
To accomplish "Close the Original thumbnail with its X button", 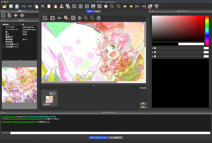I will point(54,93).
